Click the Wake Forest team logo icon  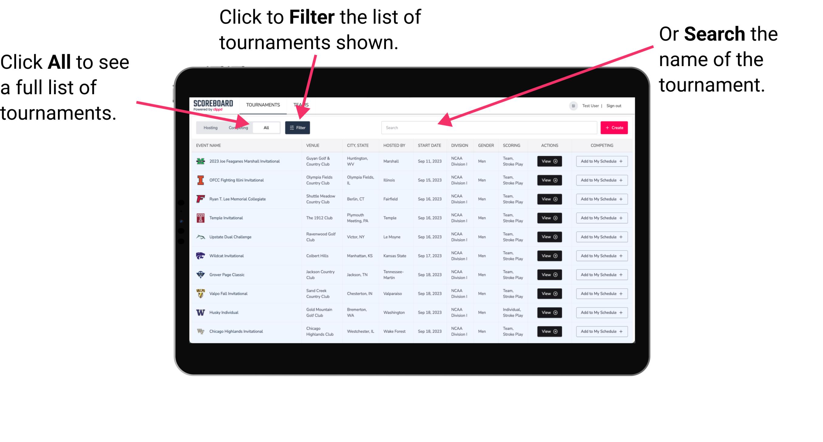point(200,331)
